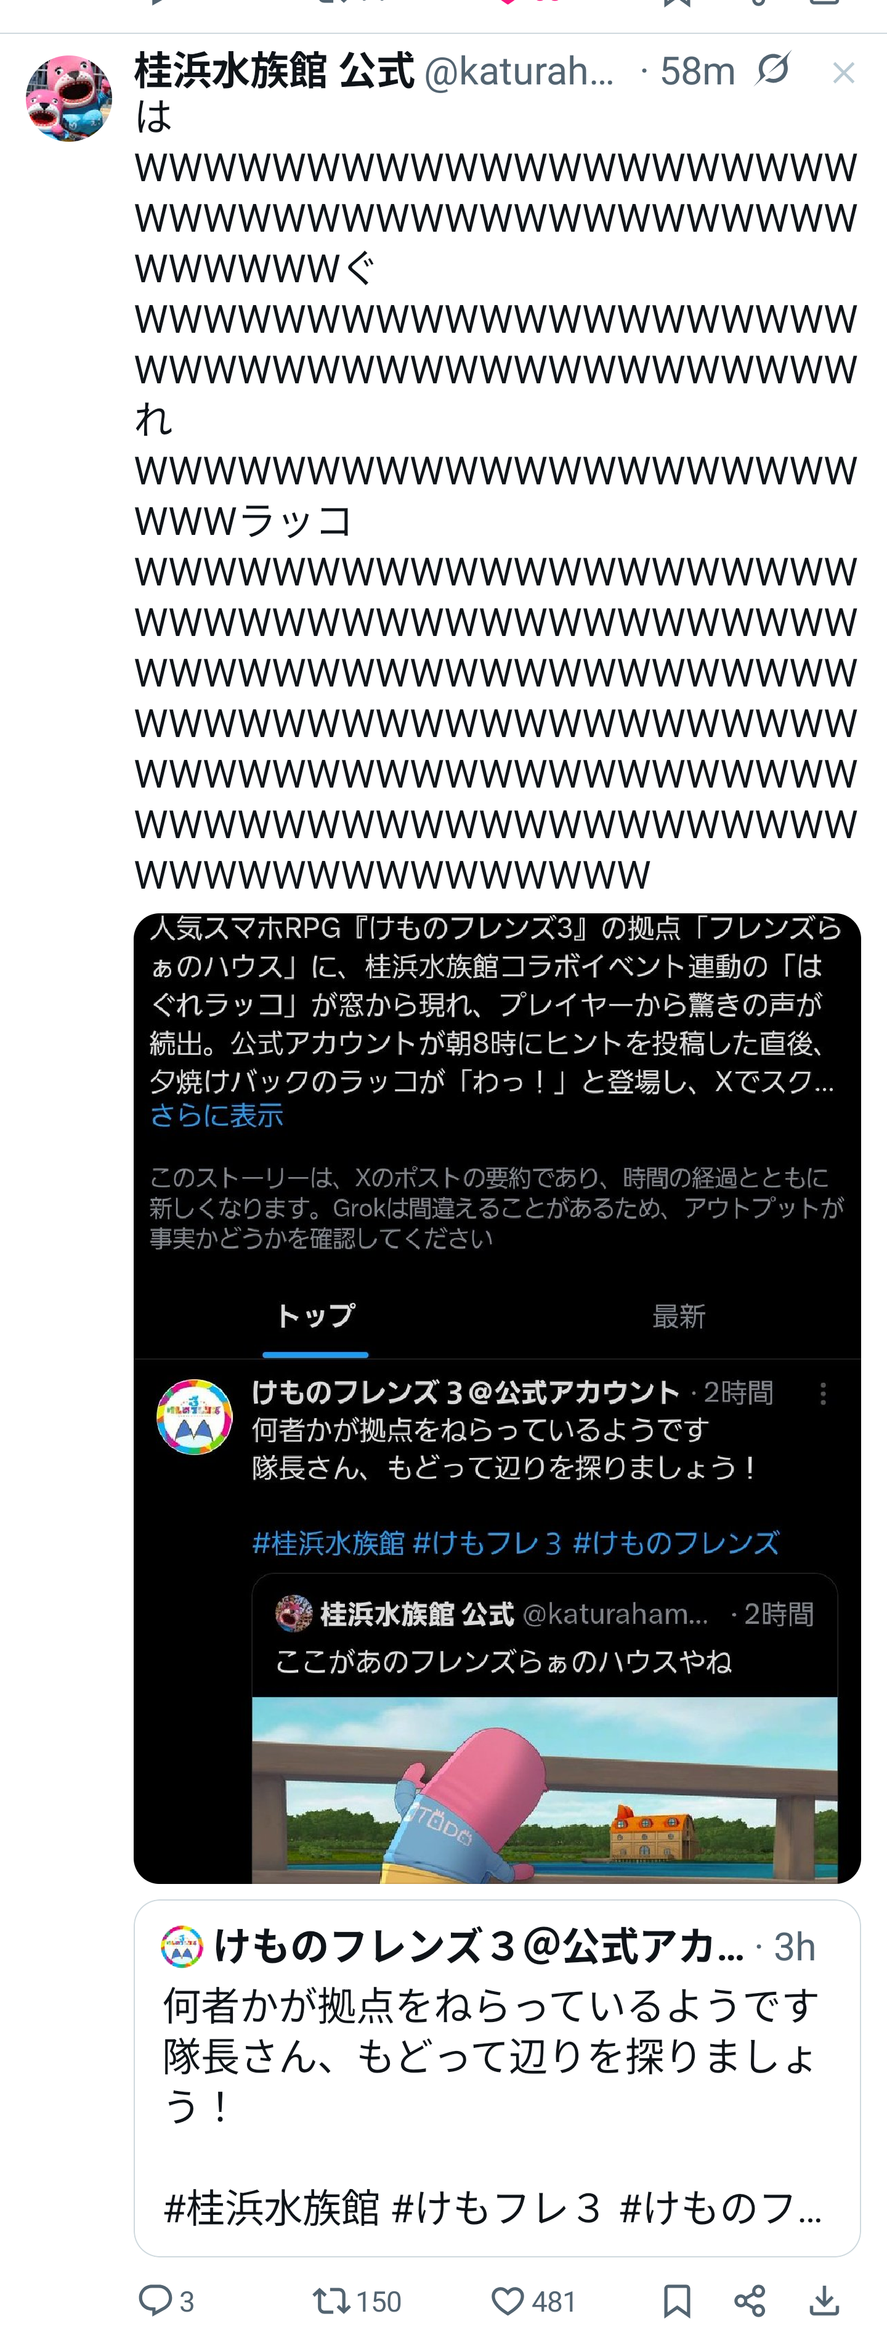Viewport: 887px width, 2340px height.
Task: Open hashtag #けもフレ３ in quoted post
Action: pos(496,2206)
